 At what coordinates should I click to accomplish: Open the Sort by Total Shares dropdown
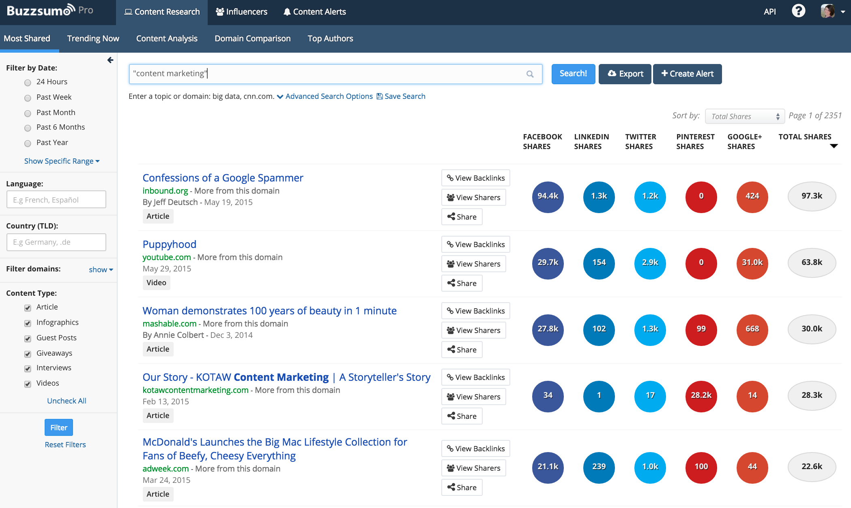(745, 116)
